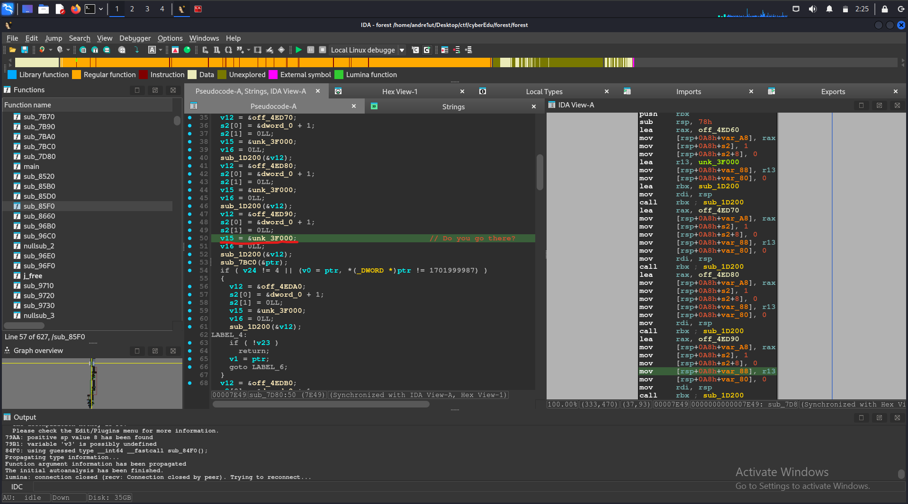Select sub_8660 in the Functions list
908x504 pixels.
click(39, 216)
